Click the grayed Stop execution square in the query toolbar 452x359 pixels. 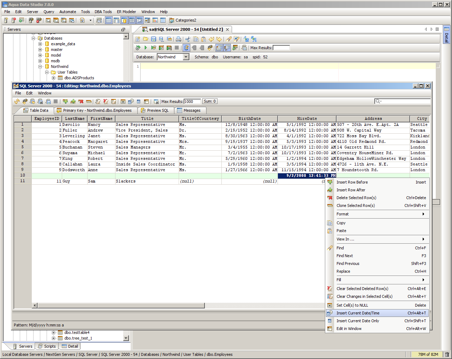177,48
